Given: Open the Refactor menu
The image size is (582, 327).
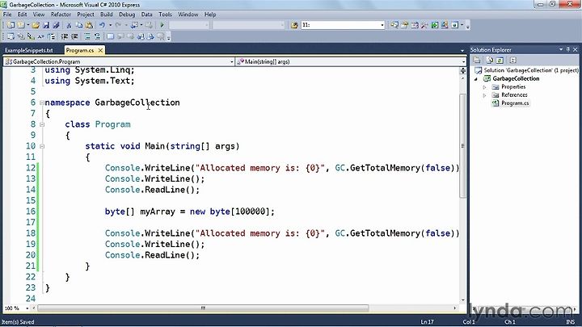Looking at the screenshot, I should (x=61, y=14).
